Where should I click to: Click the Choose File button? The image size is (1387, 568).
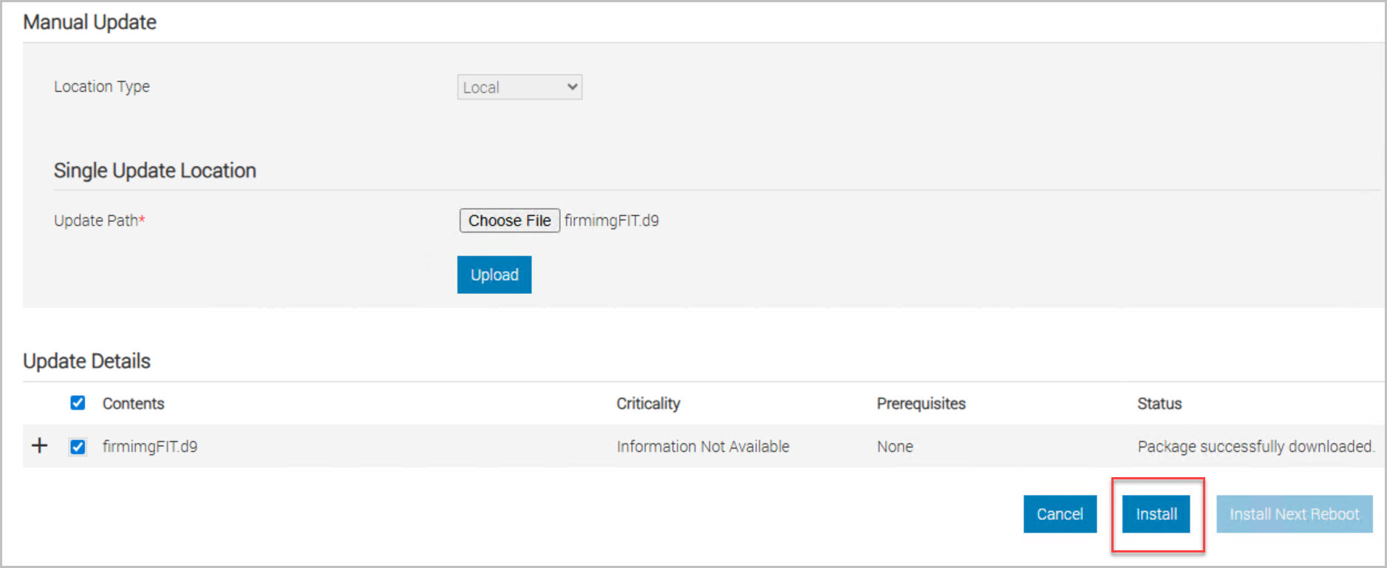coord(509,220)
